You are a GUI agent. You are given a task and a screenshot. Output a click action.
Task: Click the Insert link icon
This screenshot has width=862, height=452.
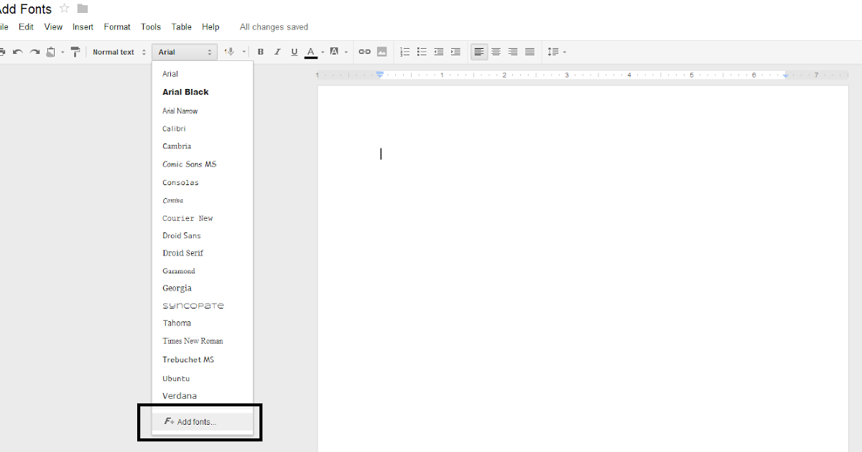[x=365, y=52]
